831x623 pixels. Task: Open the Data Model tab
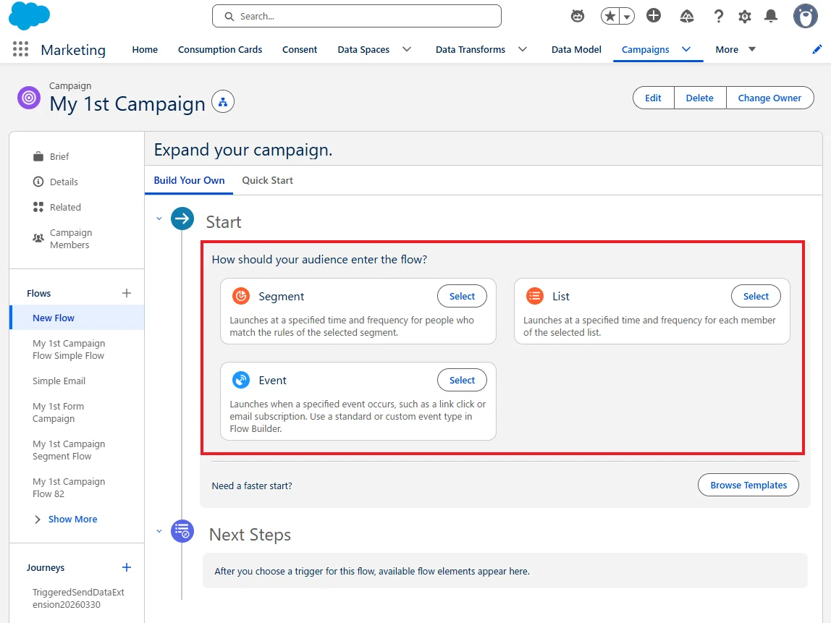pyautogui.click(x=576, y=49)
